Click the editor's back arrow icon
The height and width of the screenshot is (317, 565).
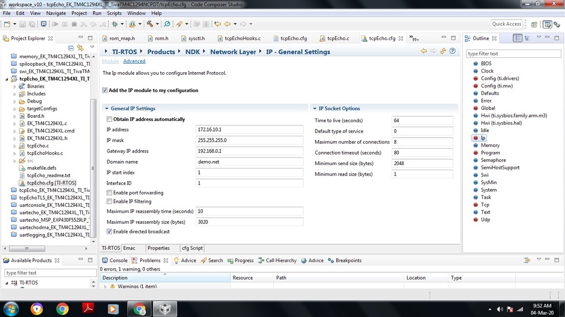pyautogui.click(x=424, y=51)
